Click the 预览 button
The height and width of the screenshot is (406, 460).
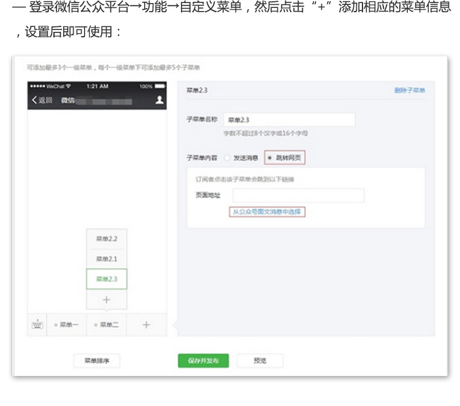click(260, 361)
